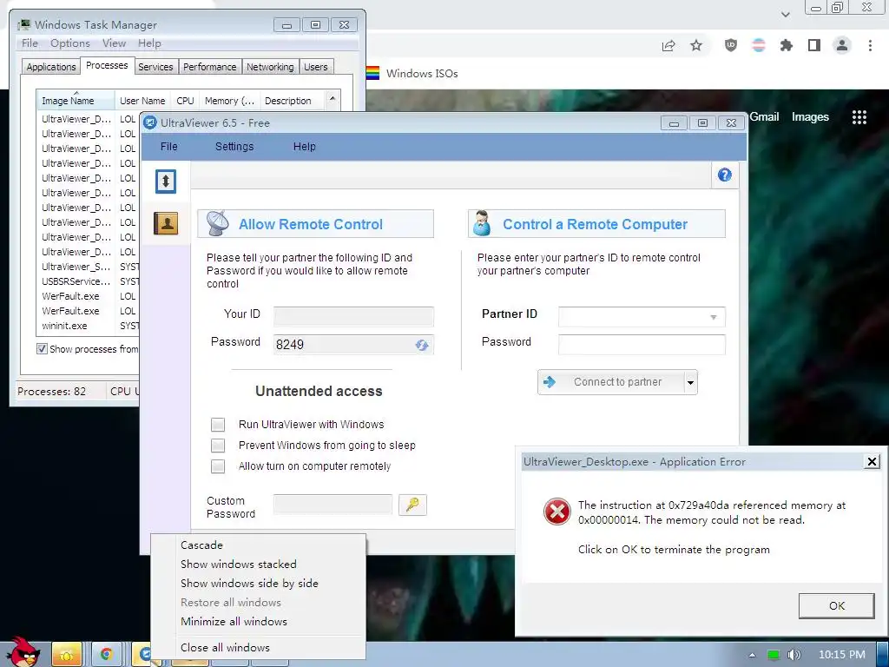Click the volume speaker tray icon
This screenshot has width=889, height=667.
click(x=794, y=655)
